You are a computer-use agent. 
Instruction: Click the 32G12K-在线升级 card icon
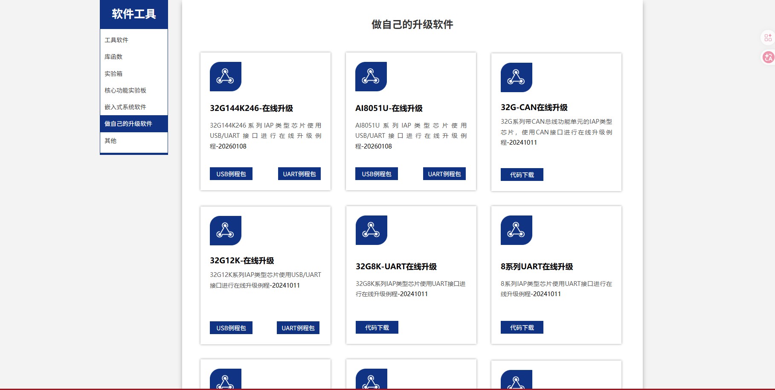[226, 230]
